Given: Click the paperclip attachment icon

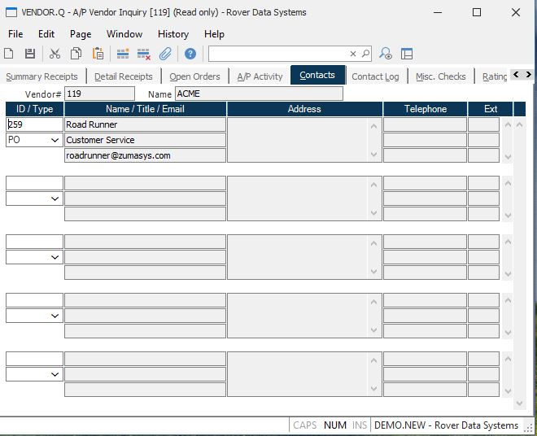Looking at the screenshot, I should (x=165, y=54).
